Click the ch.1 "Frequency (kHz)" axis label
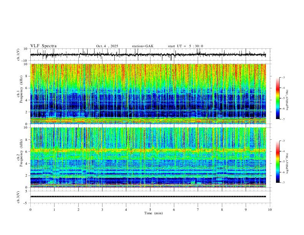 (21, 89)
